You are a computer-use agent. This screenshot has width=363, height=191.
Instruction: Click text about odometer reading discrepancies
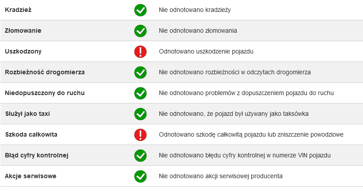click(235, 73)
